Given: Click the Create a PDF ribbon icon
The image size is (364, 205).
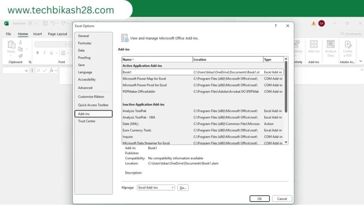Looking at the screenshot, I should pos(348,44).
